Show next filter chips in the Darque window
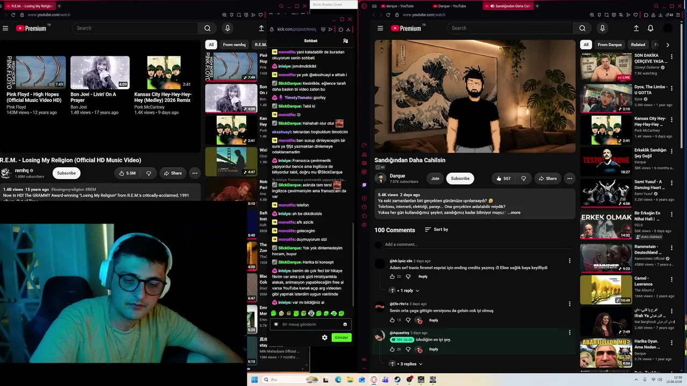Image resolution: width=687 pixels, height=386 pixels. coord(668,45)
